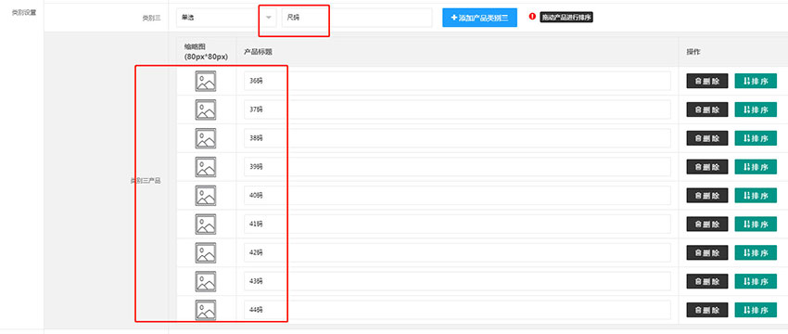This screenshot has height=334, width=788.
Task: Click thumbnail image placeholder for 43码 row
Action: click(206, 282)
